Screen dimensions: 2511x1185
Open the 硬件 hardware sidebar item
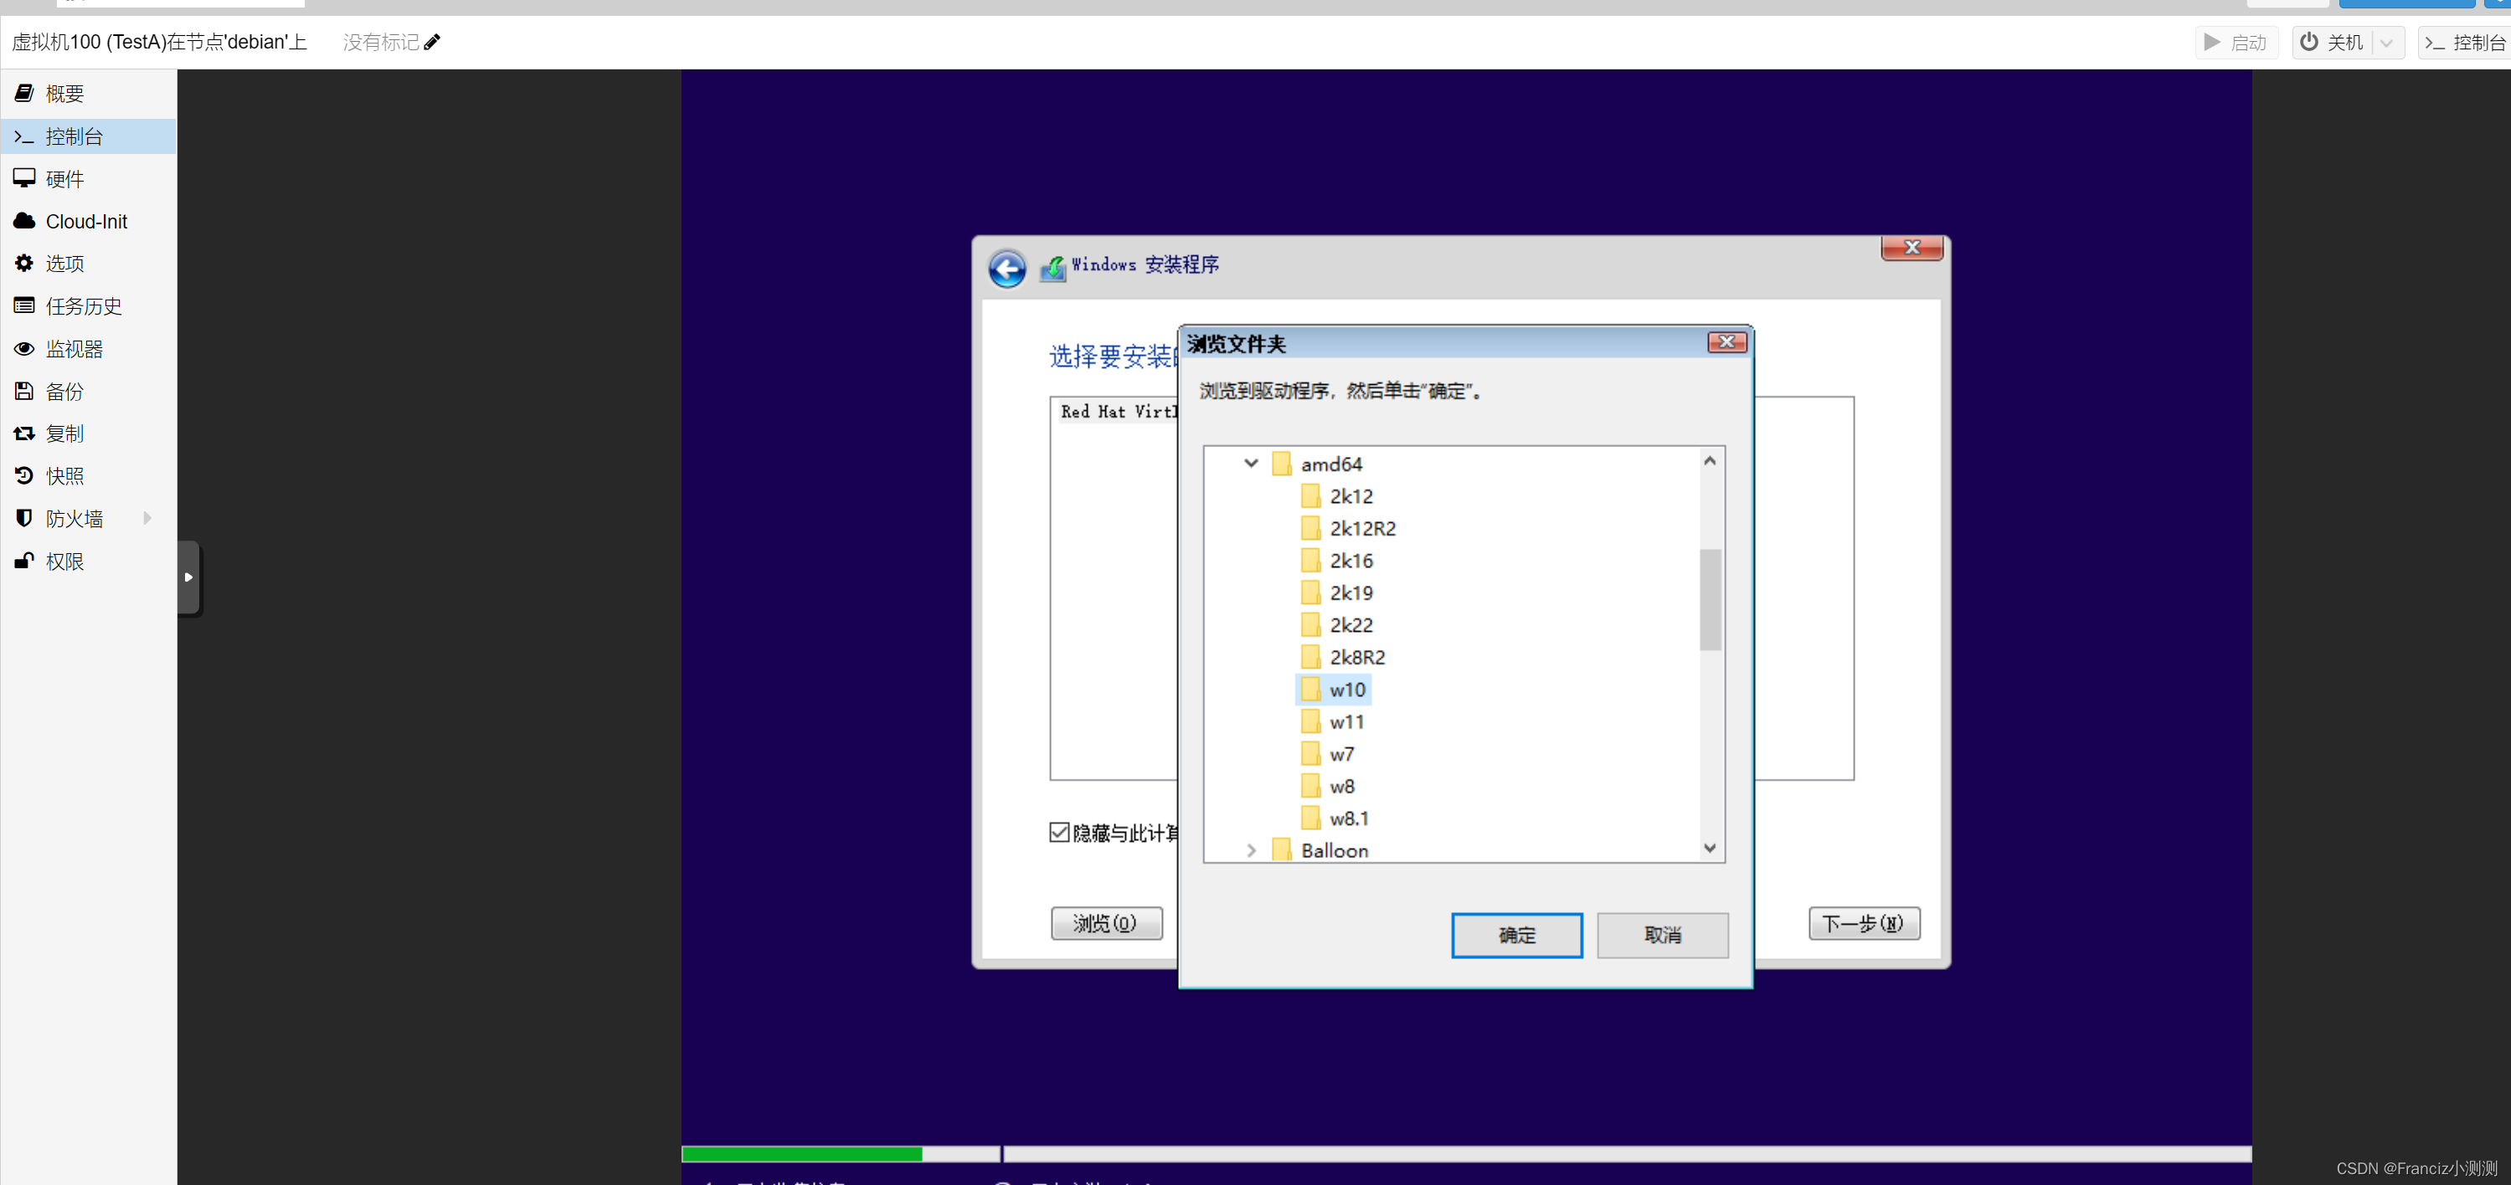coord(88,178)
